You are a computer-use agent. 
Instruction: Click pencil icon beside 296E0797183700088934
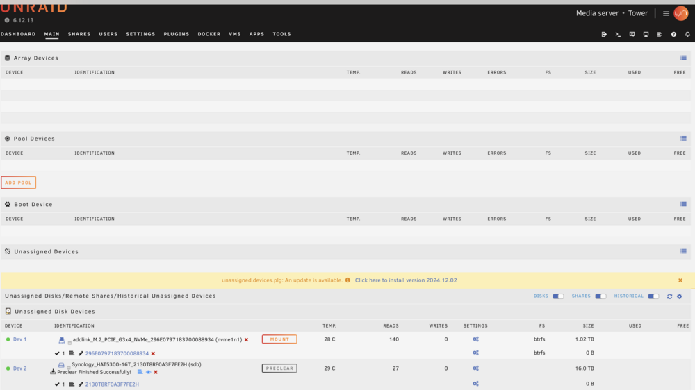(81, 353)
